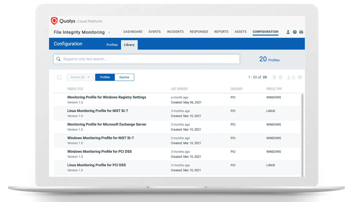This screenshot has width=358, height=202.
Task: Switch to the Library tab
Action: coord(129,45)
